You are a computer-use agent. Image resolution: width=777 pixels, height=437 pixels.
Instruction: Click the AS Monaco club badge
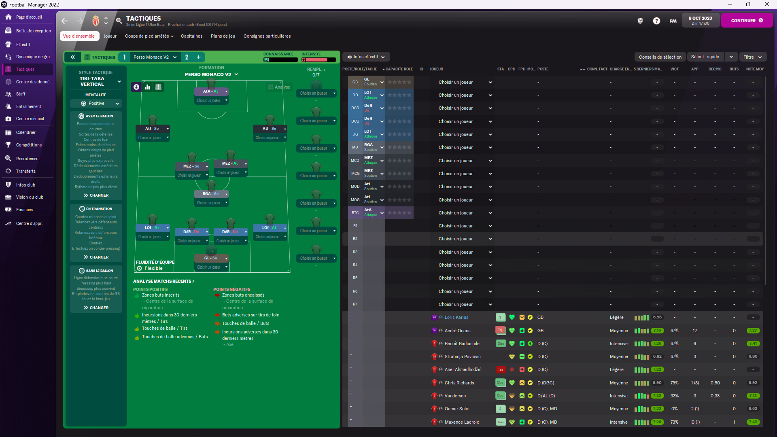96,21
